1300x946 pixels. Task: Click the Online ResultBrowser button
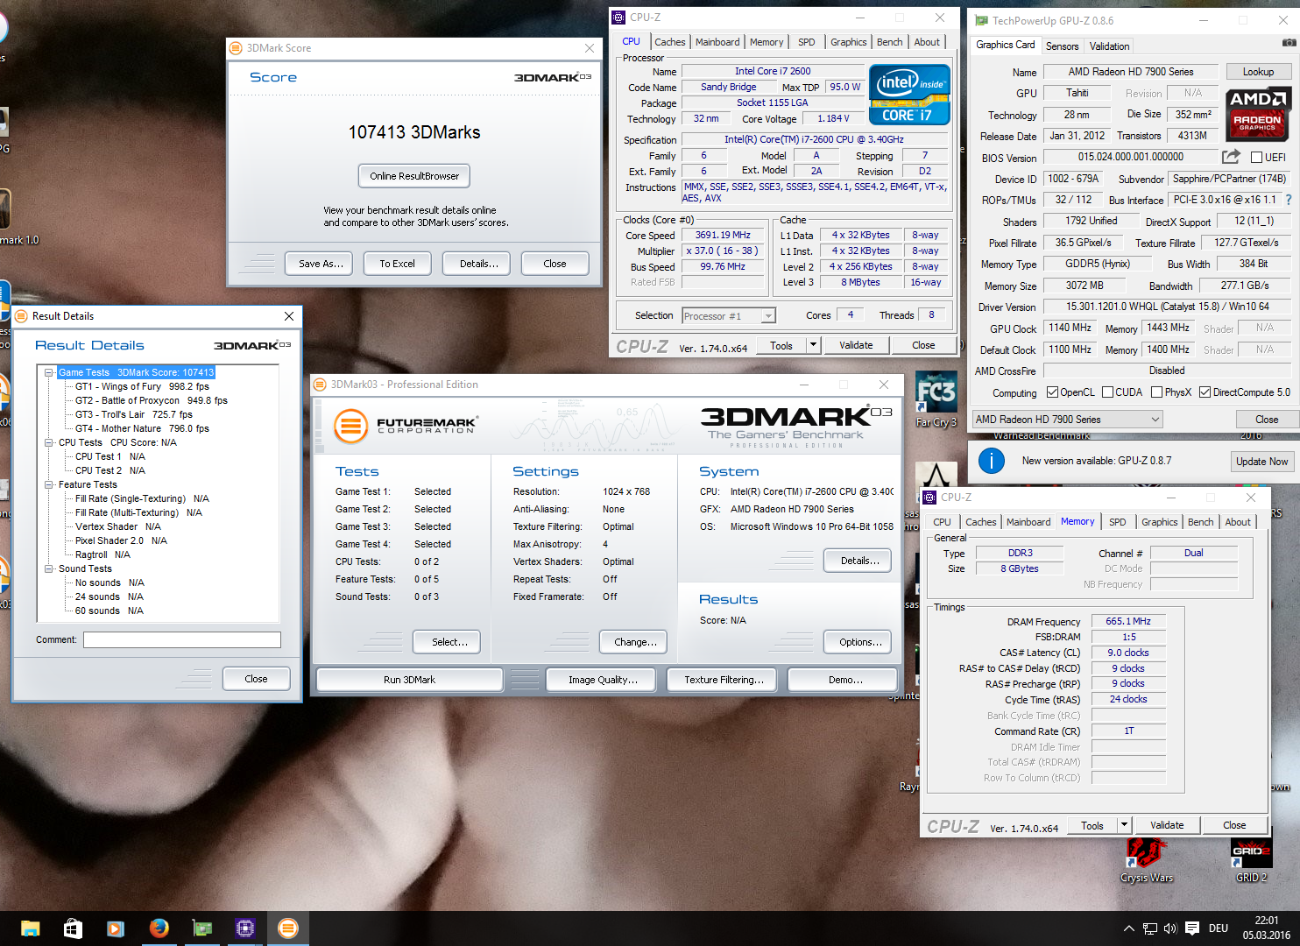pyautogui.click(x=414, y=176)
